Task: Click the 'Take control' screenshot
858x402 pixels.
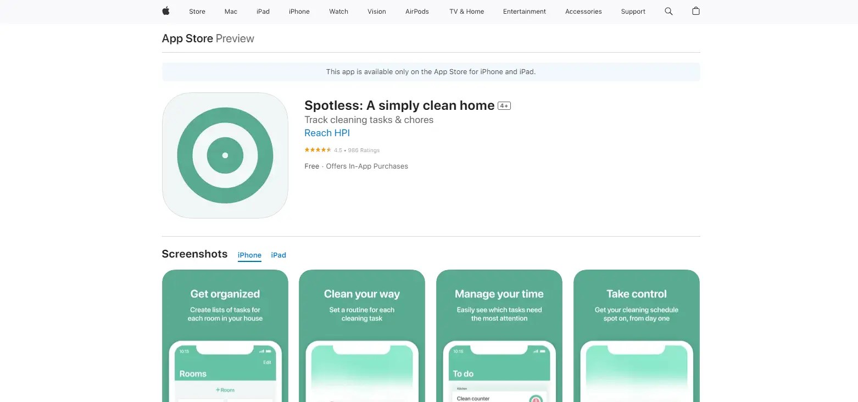Action: (636, 335)
